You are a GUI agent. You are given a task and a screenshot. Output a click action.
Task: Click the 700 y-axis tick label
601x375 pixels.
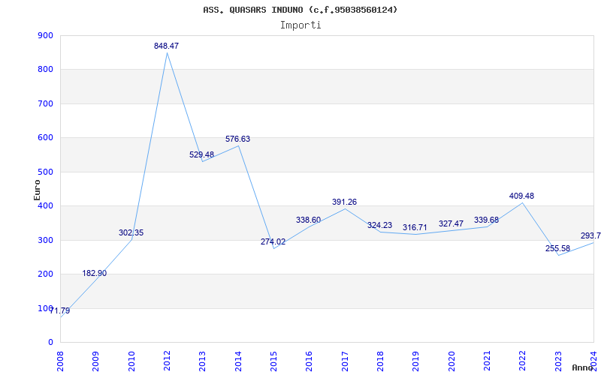click(46, 103)
